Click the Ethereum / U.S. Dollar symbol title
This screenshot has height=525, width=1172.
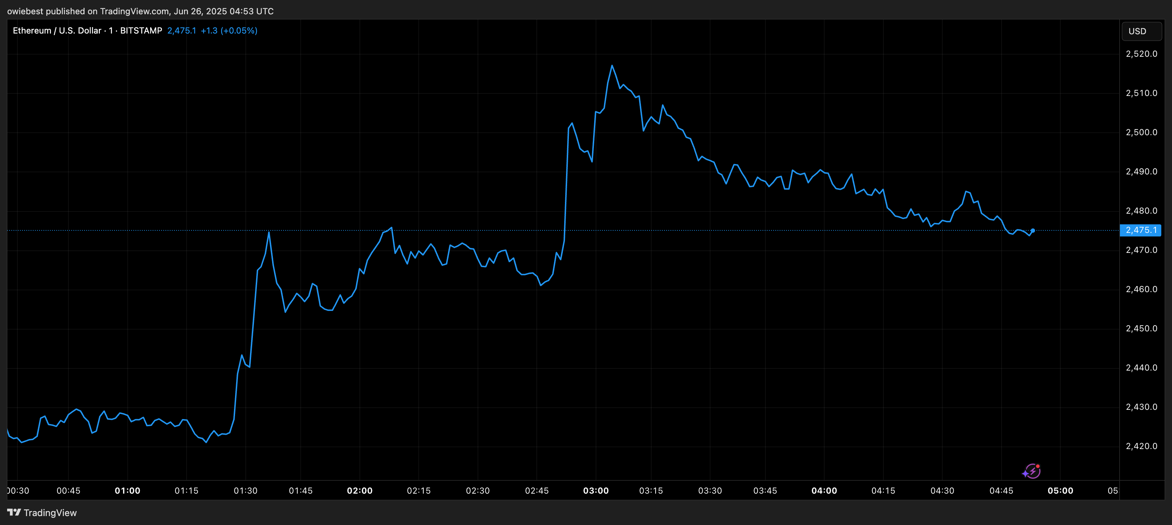click(57, 30)
